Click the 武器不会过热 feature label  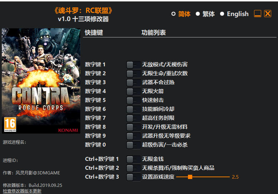(158, 82)
